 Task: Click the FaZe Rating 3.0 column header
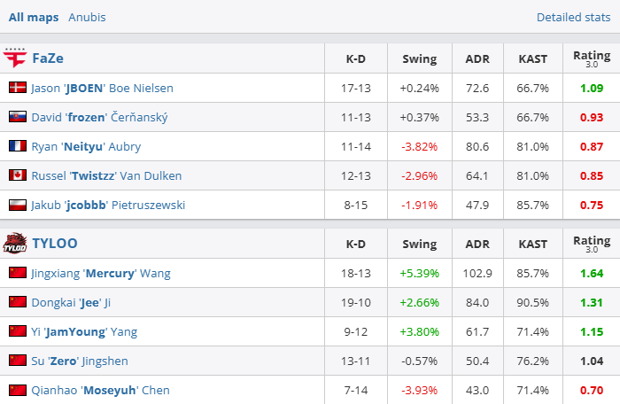click(592, 58)
